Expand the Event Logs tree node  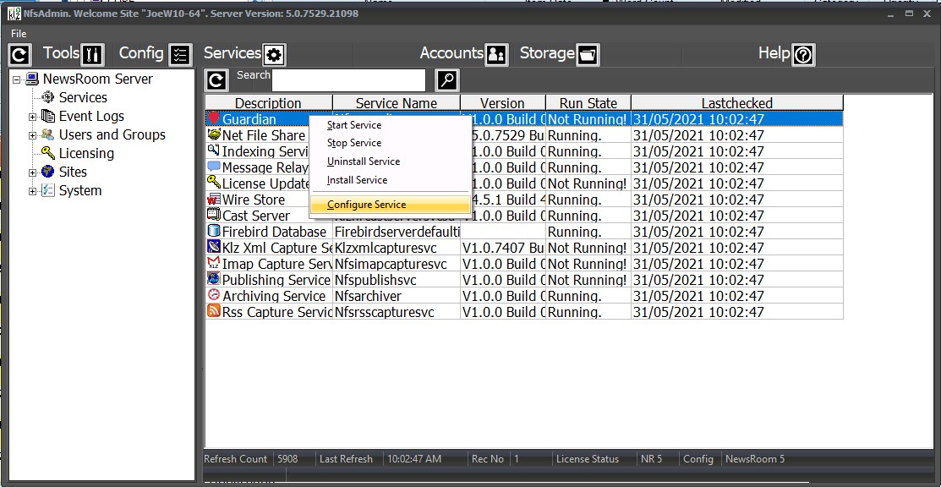point(32,117)
